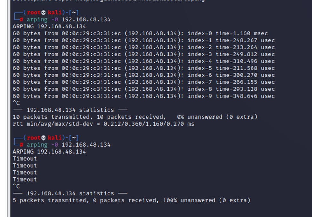The image size is (312, 217).
Task: Click the reply line with index=9
Action: [x=143, y=96]
